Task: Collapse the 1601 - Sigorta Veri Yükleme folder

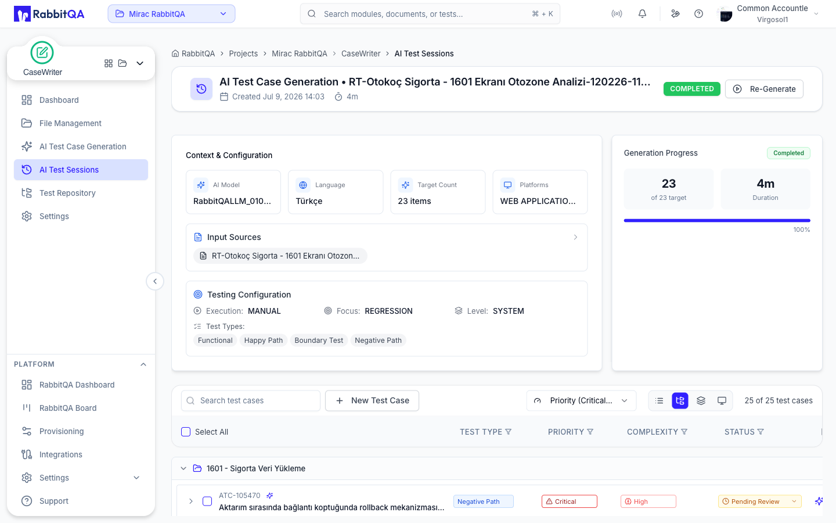Action: click(183, 468)
